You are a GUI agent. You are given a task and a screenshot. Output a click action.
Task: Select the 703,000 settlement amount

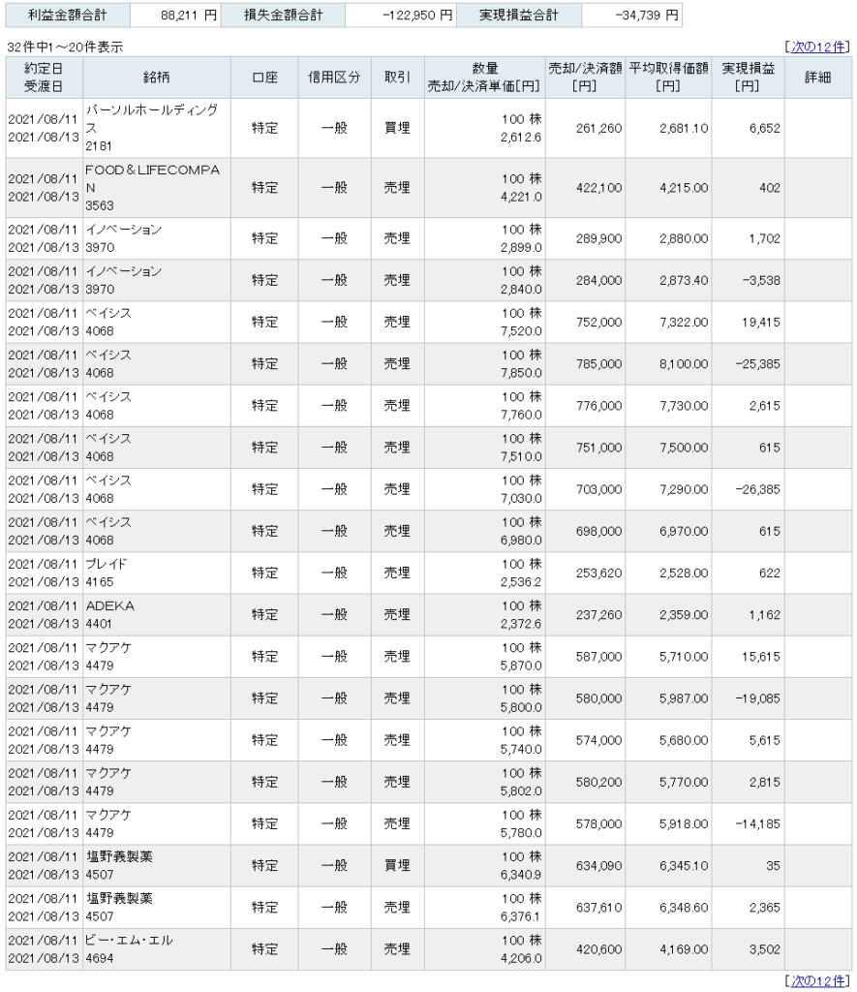point(599,489)
